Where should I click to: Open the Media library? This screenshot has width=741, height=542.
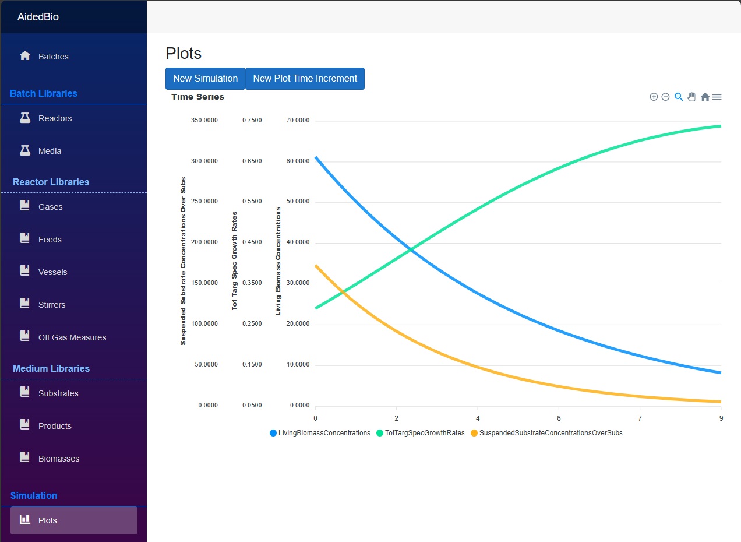[x=74, y=151]
